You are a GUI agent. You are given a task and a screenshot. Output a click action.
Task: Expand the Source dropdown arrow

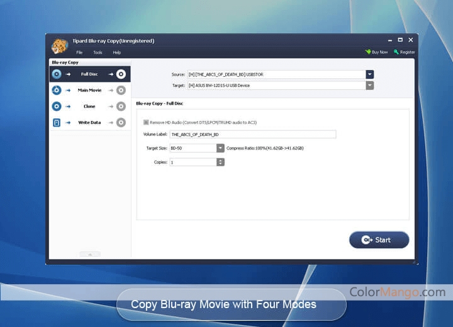(370, 74)
